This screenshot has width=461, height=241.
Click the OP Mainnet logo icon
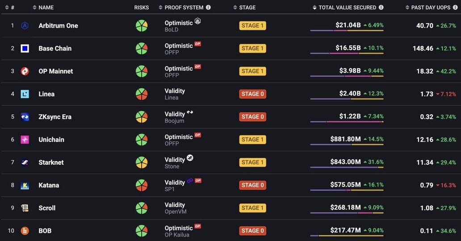25,71
